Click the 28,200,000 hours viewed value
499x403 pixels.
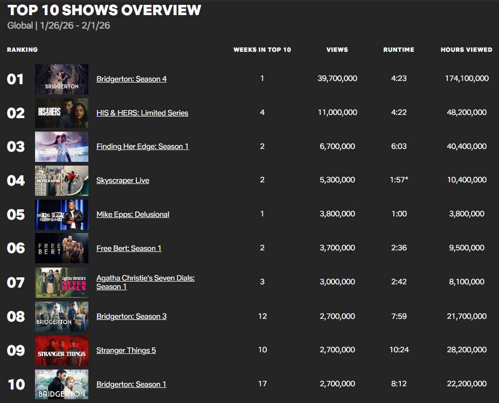pos(467,350)
